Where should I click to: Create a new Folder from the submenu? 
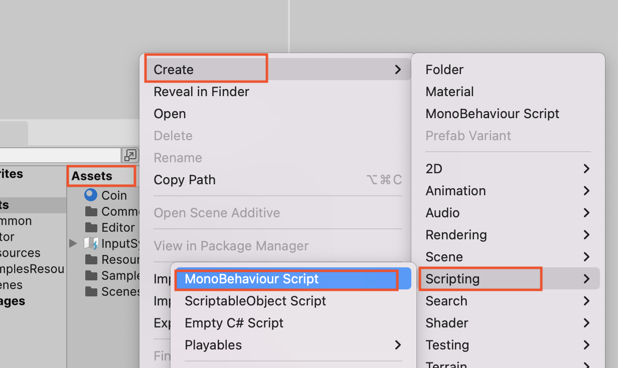444,70
